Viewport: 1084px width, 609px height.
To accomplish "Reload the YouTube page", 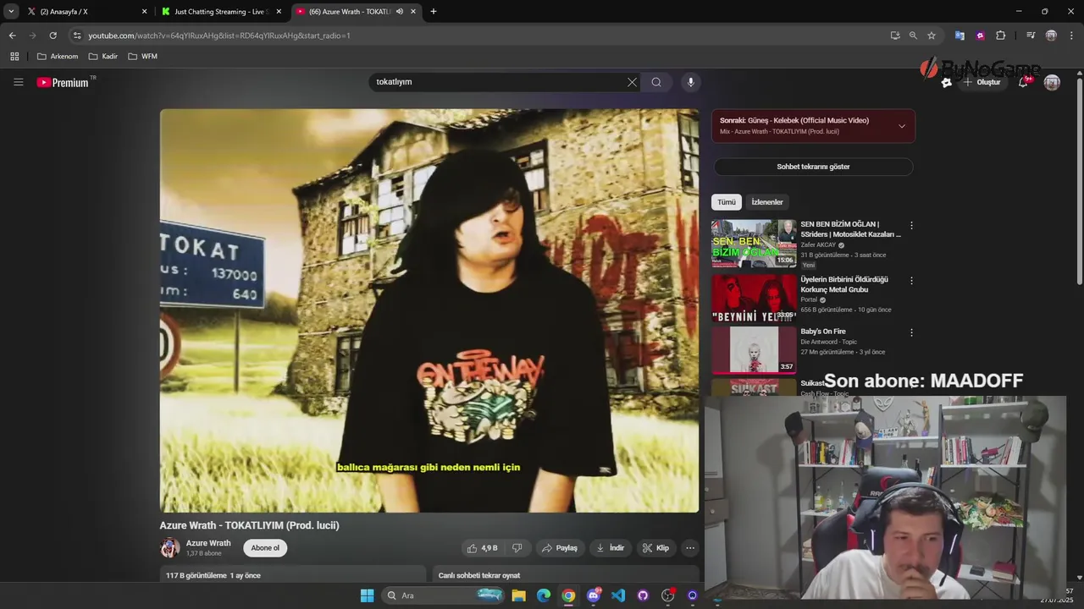I will 53,36.
